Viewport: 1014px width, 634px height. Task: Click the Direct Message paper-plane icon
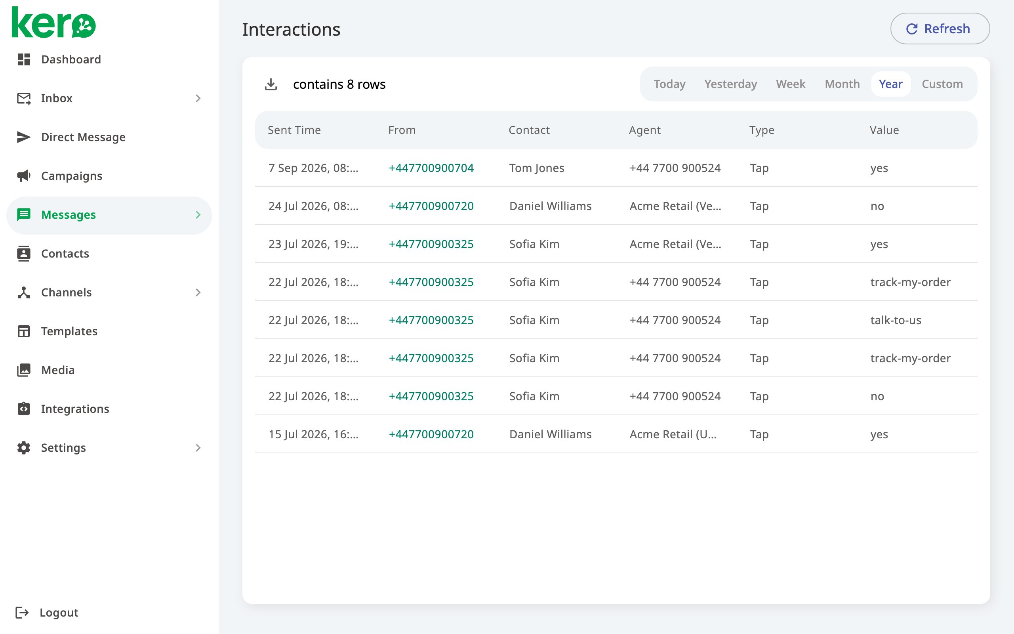(x=24, y=137)
